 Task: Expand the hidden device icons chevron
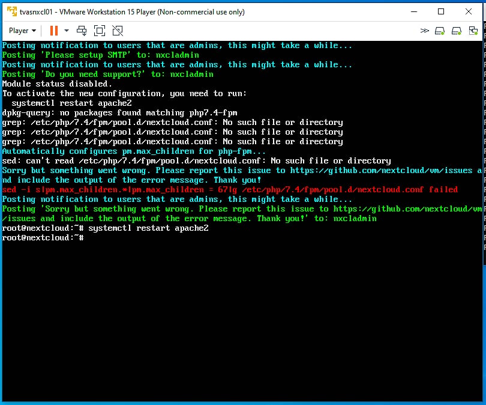pos(425,31)
